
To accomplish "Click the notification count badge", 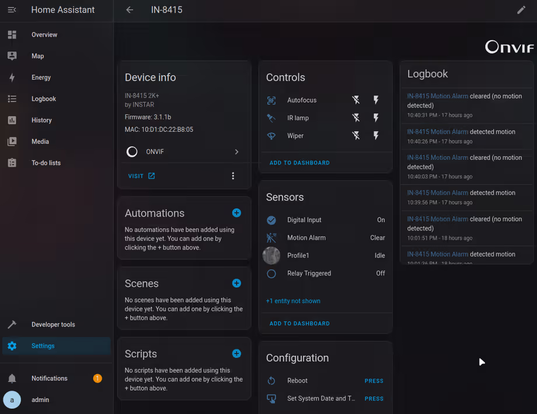I will click(x=97, y=378).
